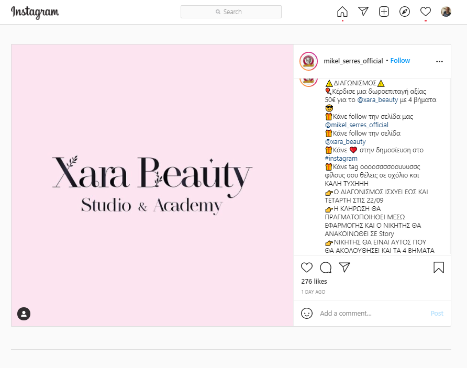Click the ΚΑΛΗ ΤΥΧΗΗΗ caption text
Screen dimensions: 467x368
347,183
